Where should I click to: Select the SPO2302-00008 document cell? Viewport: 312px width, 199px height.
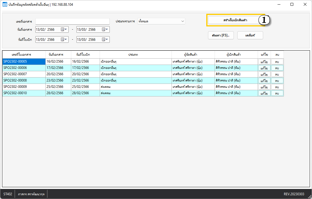(24, 80)
